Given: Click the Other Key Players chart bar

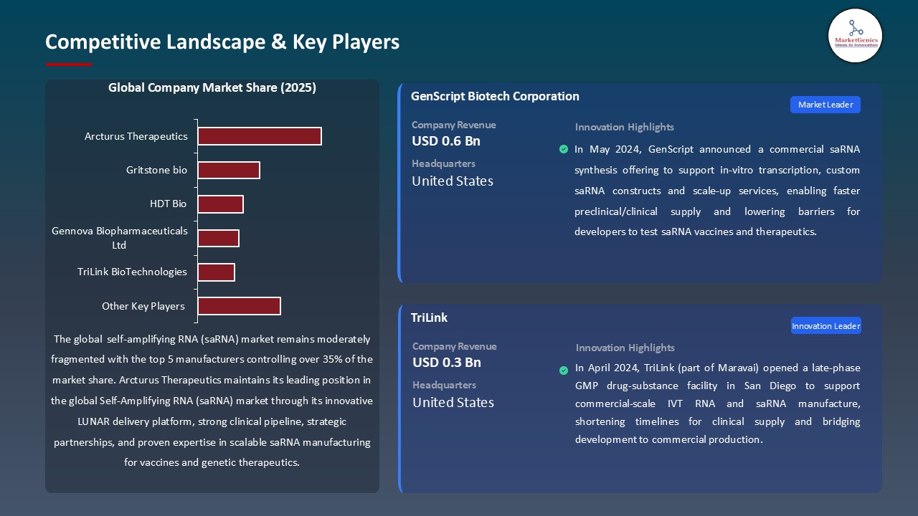Looking at the screenshot, I should tap(239, 305).
